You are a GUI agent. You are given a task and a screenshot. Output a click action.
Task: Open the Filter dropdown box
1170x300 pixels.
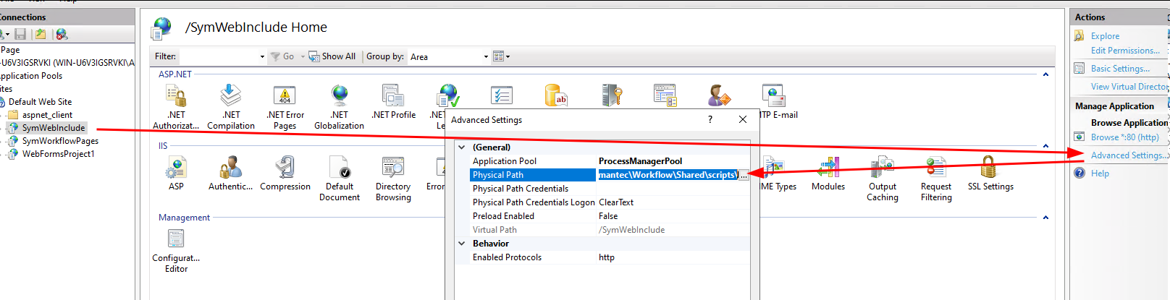[x=223, y=56]
